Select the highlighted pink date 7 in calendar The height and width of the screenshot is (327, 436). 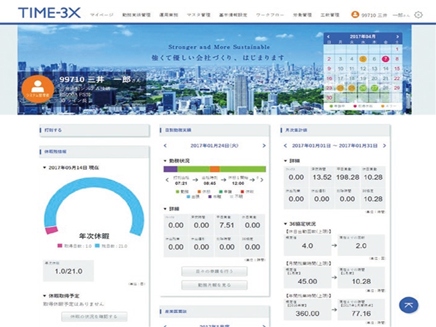tap(386, 58)
